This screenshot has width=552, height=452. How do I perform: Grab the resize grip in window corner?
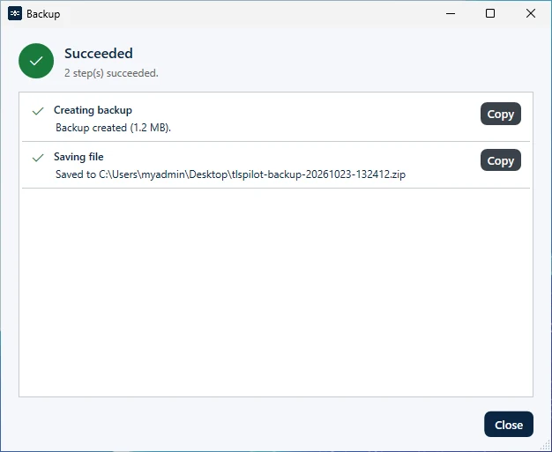[547, 447]
